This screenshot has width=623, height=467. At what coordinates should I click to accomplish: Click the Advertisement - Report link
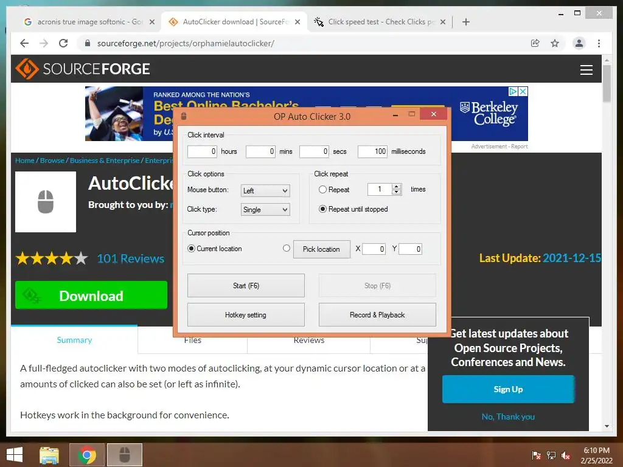[499, 147]
